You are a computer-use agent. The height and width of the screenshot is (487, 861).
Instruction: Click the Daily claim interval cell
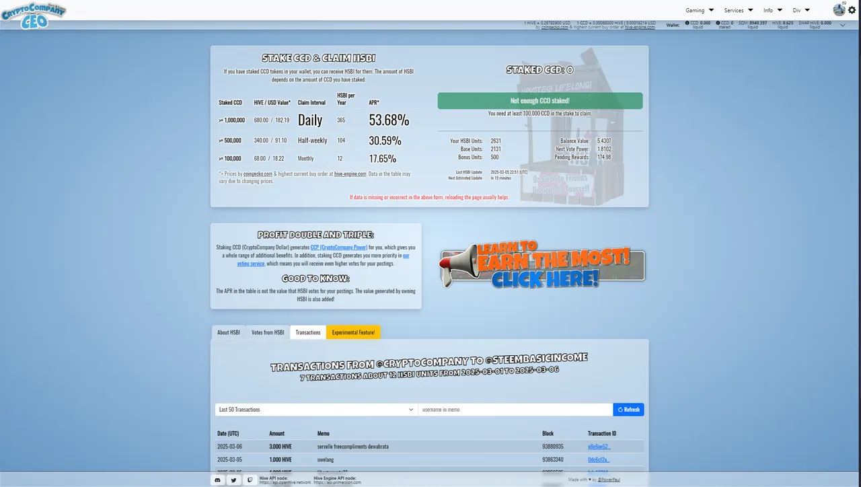pyautogui.click(x=310, y=120)
